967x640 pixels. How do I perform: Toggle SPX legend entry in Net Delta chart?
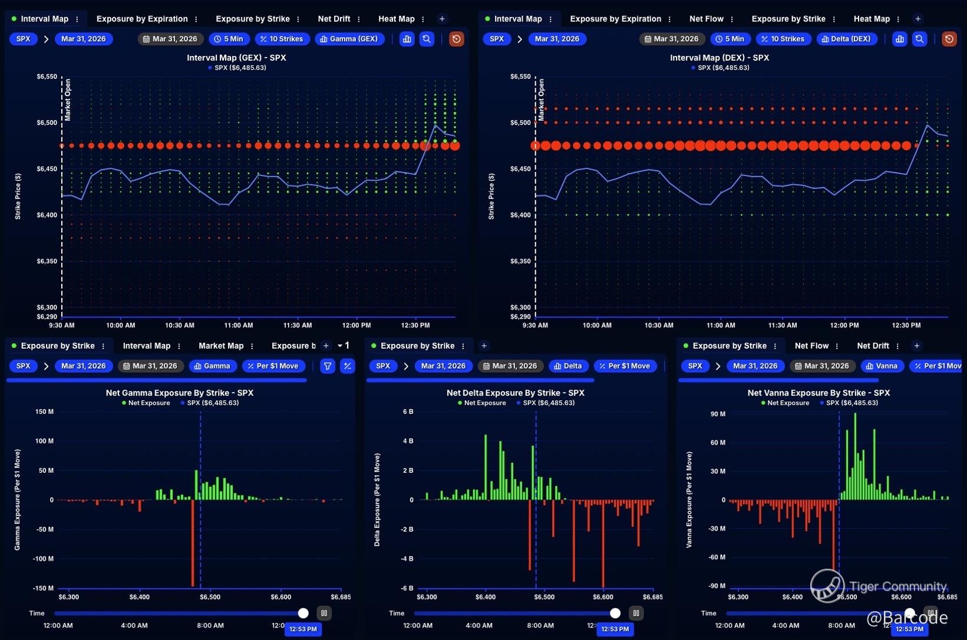[x=546, y=403]
